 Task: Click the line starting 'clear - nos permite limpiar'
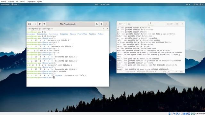point(135,63)
